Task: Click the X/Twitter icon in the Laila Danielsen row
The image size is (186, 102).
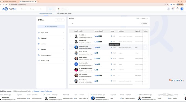Action: point(101,75)
